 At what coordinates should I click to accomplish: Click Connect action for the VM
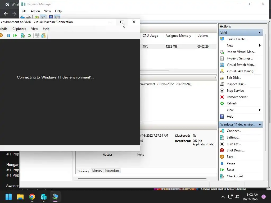pos(234,131)
